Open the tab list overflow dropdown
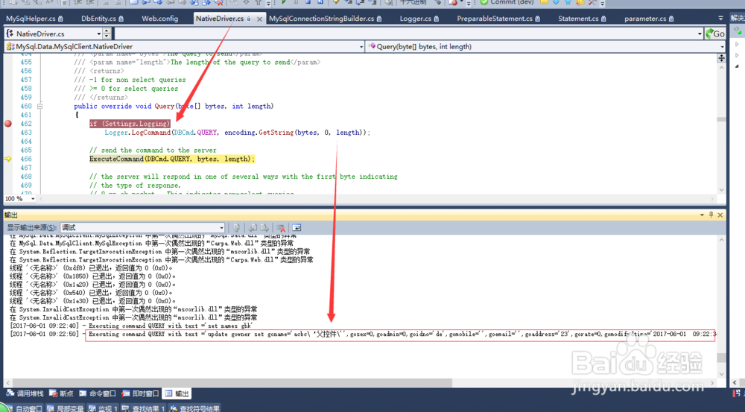The height and width of the screenshot is (412, 745). tap(720, 19)
